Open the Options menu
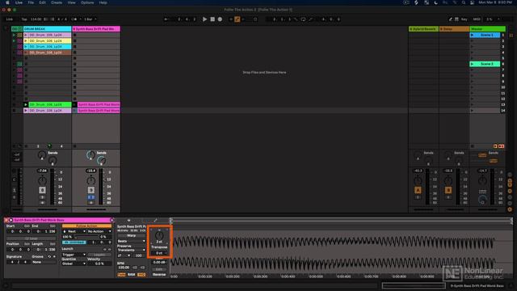Viewport: 517px width, 291px height. (x=87, y=2)
